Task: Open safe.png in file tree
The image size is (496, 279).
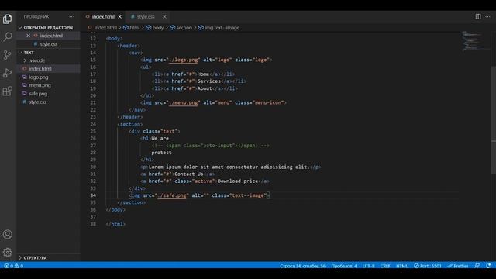Action: (38, 94)
